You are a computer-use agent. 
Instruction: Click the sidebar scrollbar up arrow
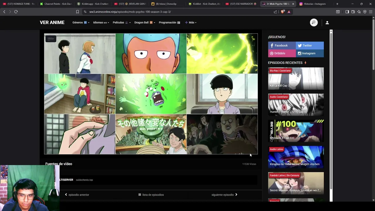click(331, 31)
